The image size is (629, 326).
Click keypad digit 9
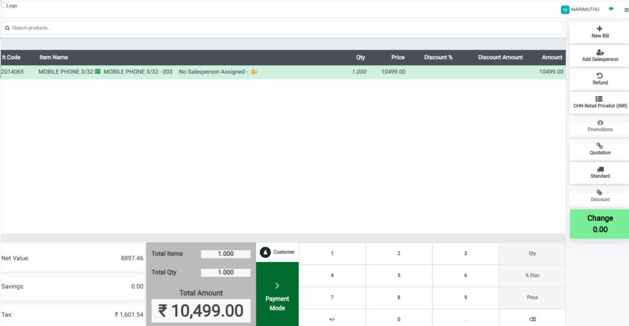pyautogui.click(x=466, y=298)
